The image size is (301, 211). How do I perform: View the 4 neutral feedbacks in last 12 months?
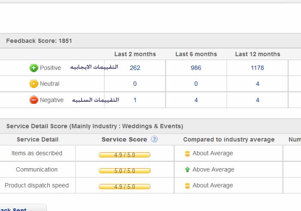point(258,84)
